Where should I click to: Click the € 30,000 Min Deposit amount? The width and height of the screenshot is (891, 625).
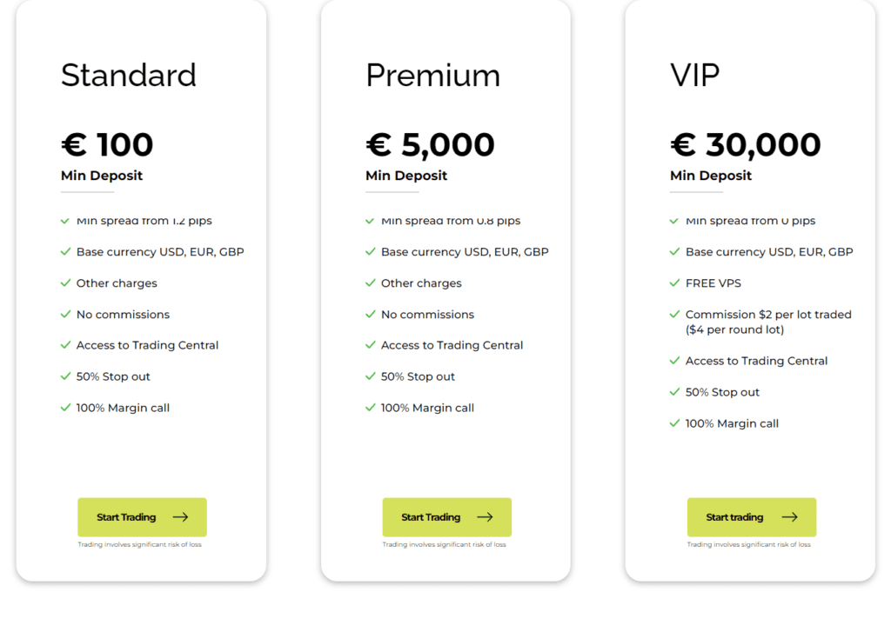coord(746,144)
